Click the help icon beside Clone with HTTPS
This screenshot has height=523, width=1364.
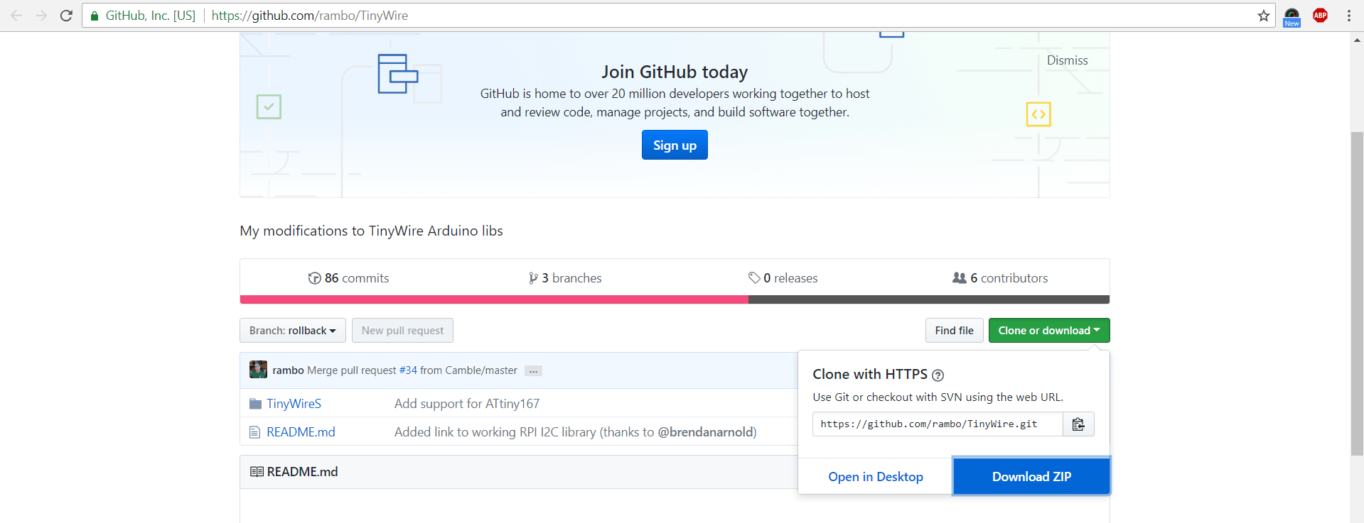point(938,375)
